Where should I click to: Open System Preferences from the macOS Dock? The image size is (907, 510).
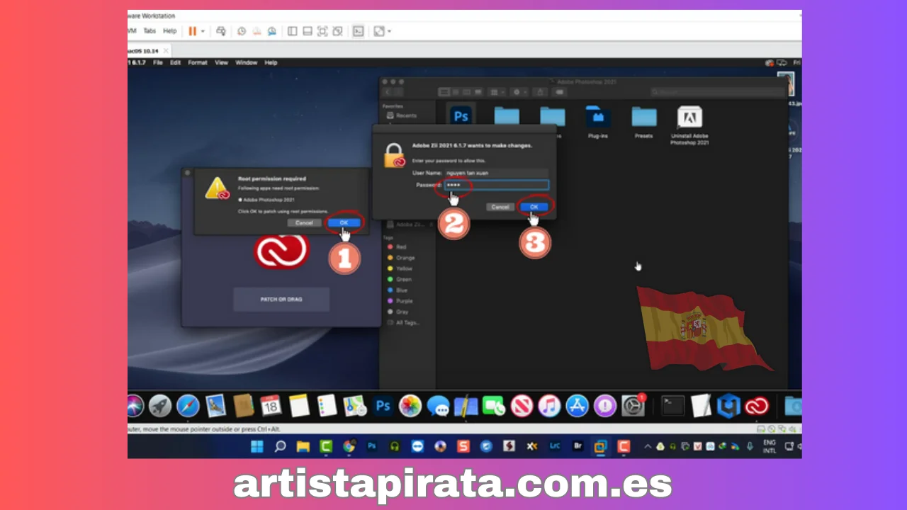pyautogui.click(x=633, y=406)
